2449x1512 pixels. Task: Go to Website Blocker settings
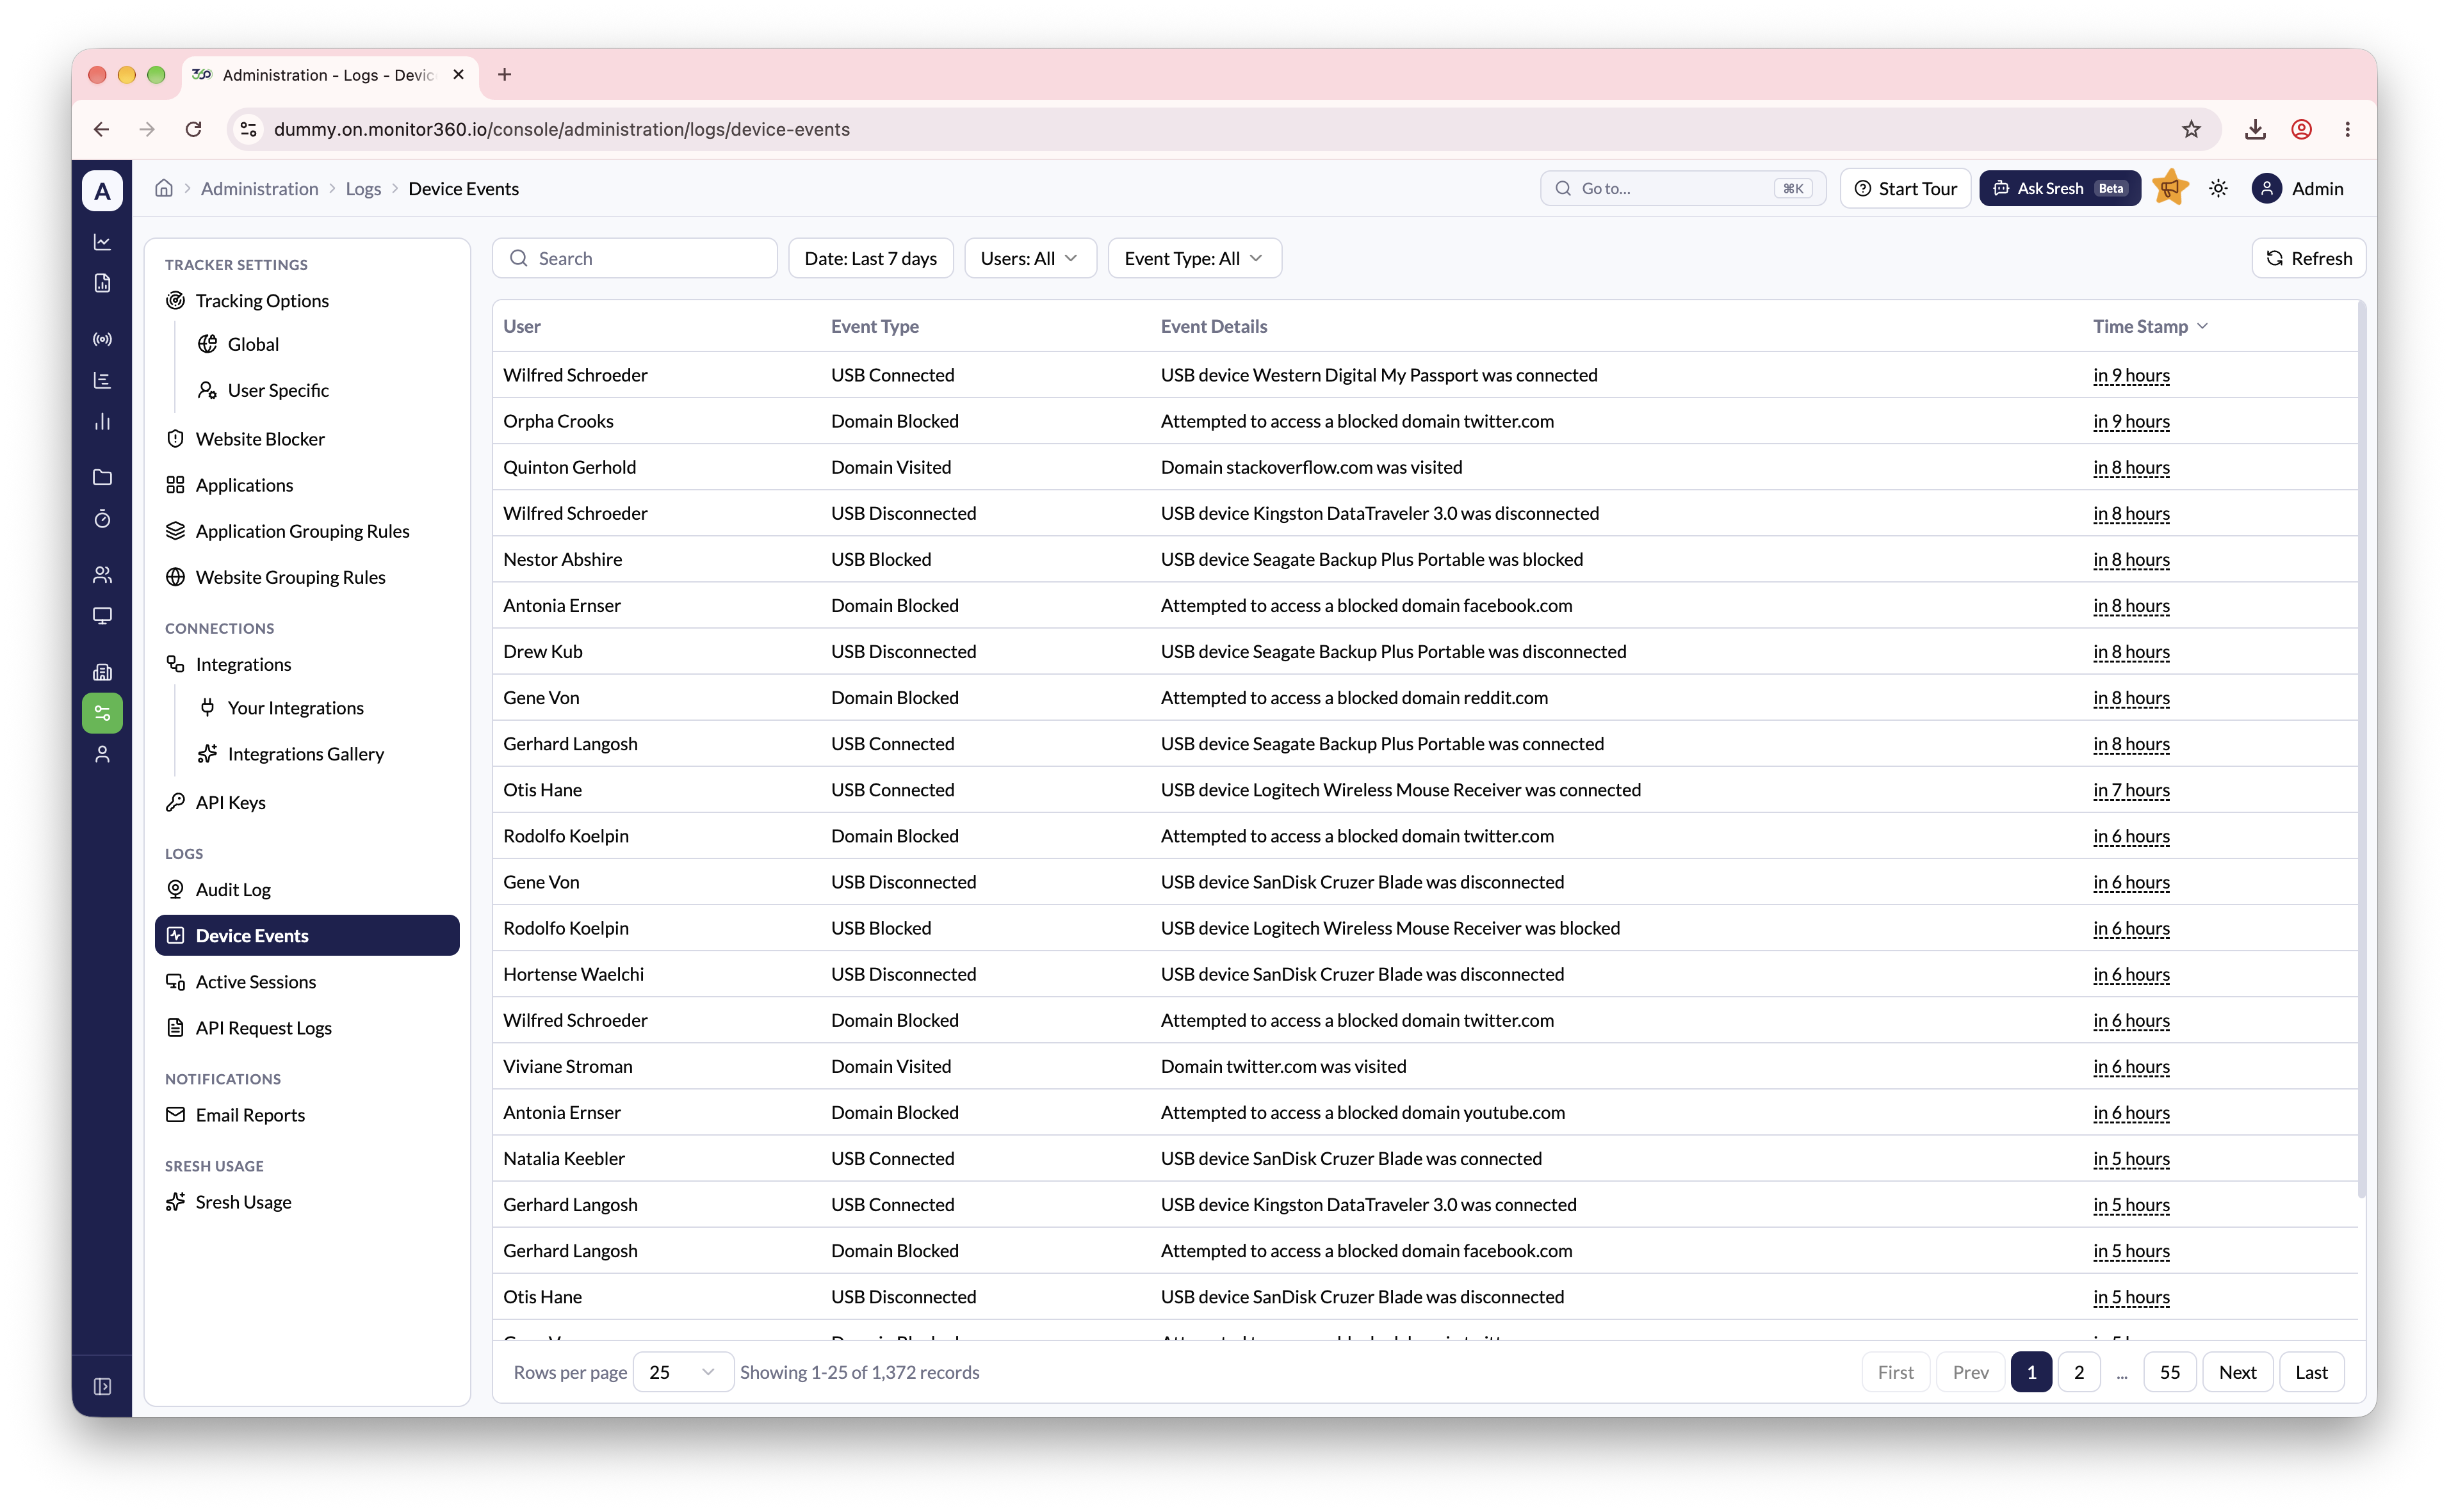pos(307,438)
